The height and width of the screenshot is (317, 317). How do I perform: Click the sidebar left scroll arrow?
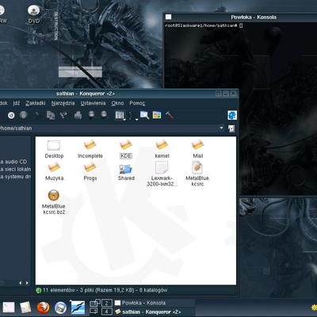click(x=21, y=283)
